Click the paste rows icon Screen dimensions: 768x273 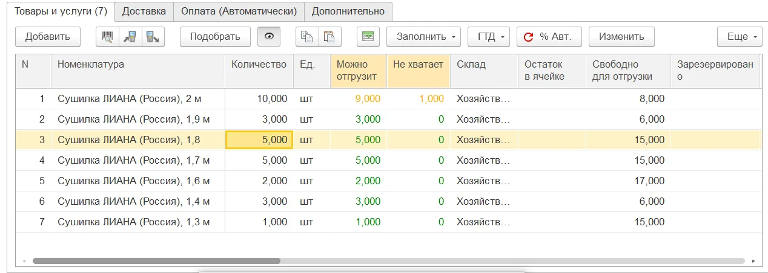point(330,36)
